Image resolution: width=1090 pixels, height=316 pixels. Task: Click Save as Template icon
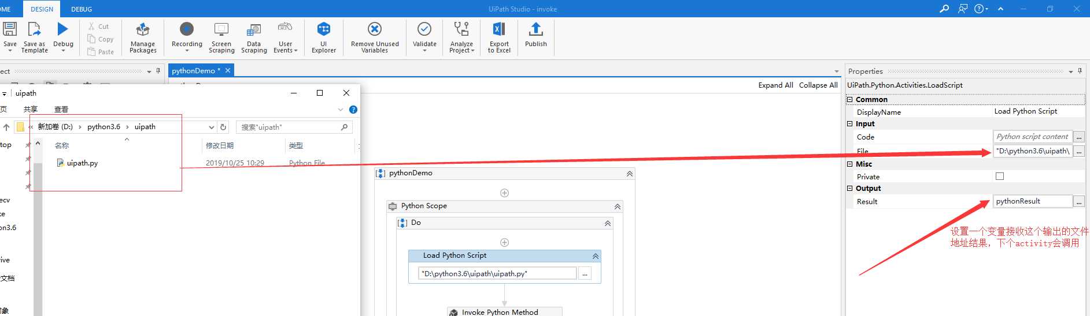click(x=34, y=29)
